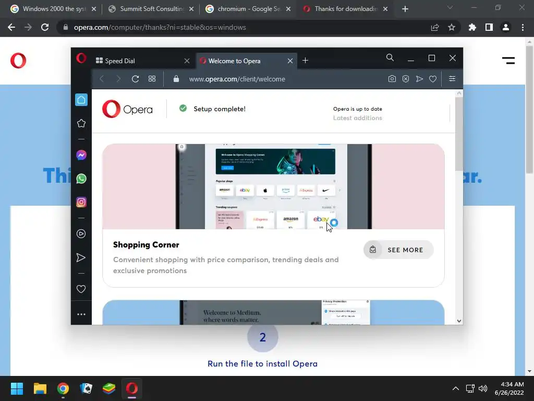Send page to My Flow from address bar
This screenshot has height=401, width=534.
pos(419,79)
